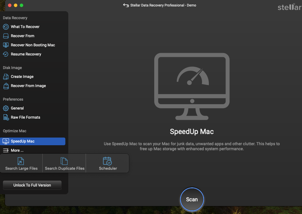Click the What To Recover circular arrow icon
The image size is (302, 214).
tap(6, 27)
